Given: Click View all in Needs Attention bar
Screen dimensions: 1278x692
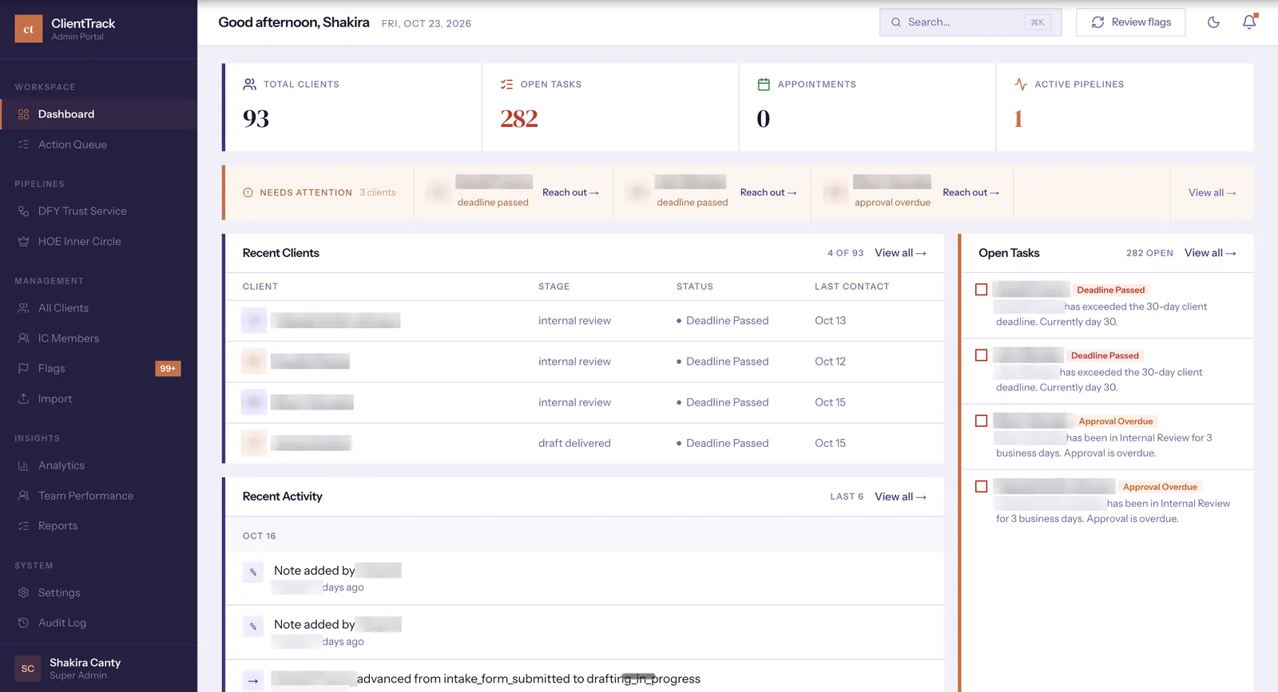Looking at the screenshot, I should pyautogui.click(x=1212, y=192).
